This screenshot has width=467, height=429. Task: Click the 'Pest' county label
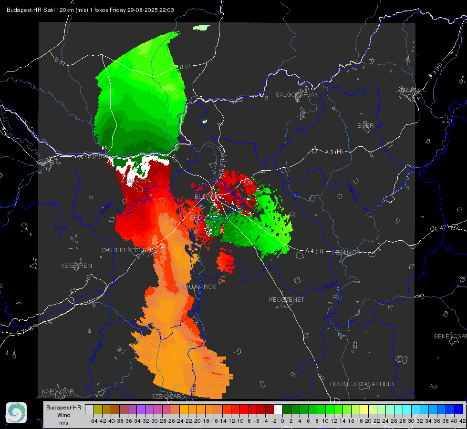(x=329, y=287)
